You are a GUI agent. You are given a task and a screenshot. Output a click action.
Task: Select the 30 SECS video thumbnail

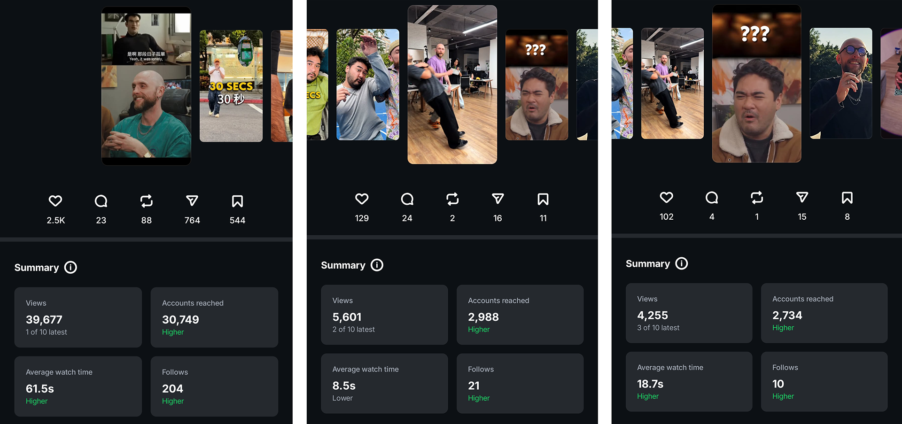pos(231,86)
